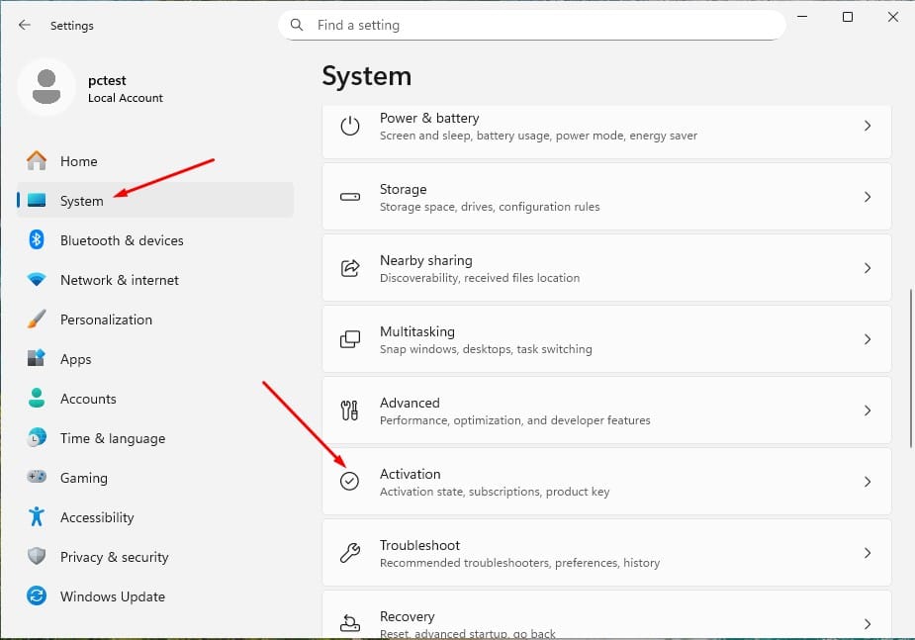Open Multitasking settings

[605, 339]
